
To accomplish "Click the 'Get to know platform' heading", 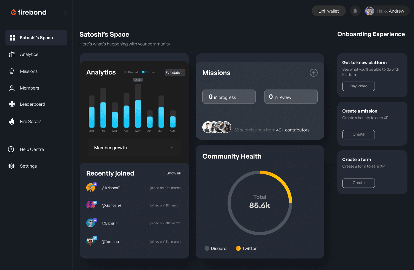I will click(364, 62).
